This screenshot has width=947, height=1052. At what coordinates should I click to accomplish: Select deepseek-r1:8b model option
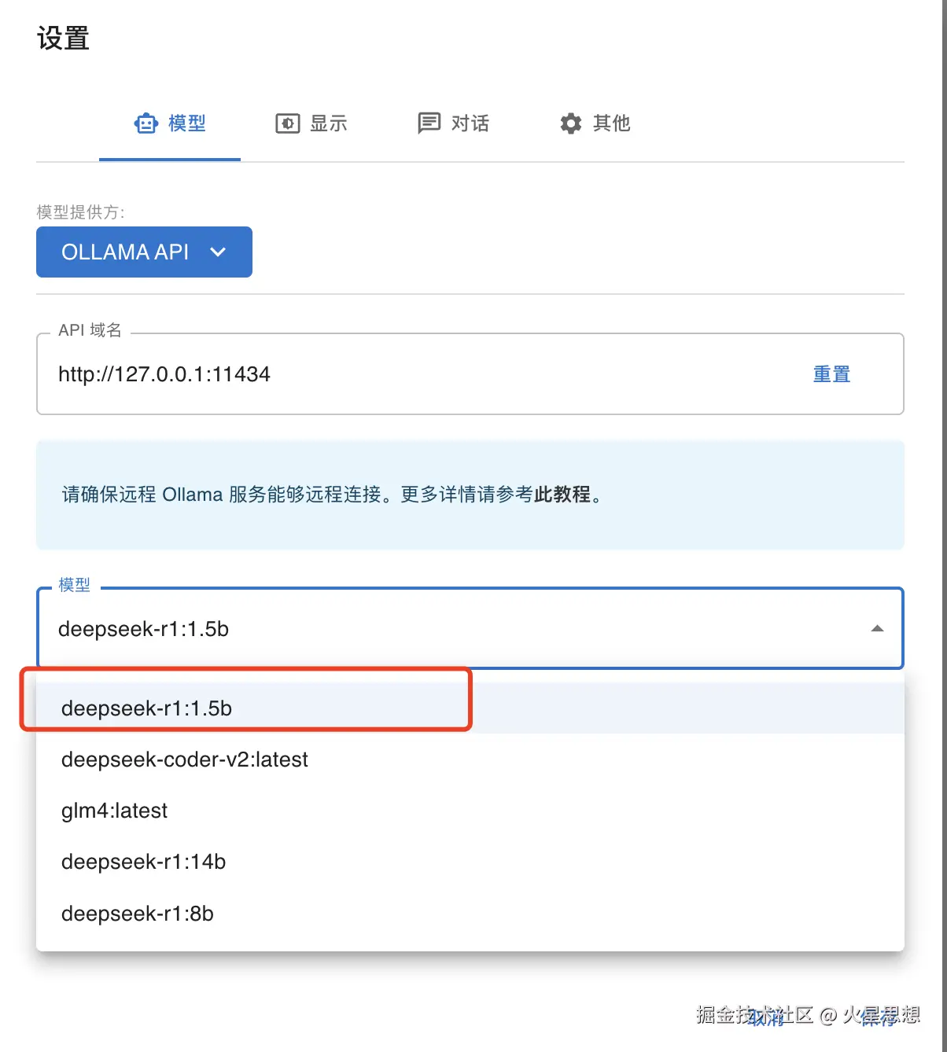tap(470, 914)
